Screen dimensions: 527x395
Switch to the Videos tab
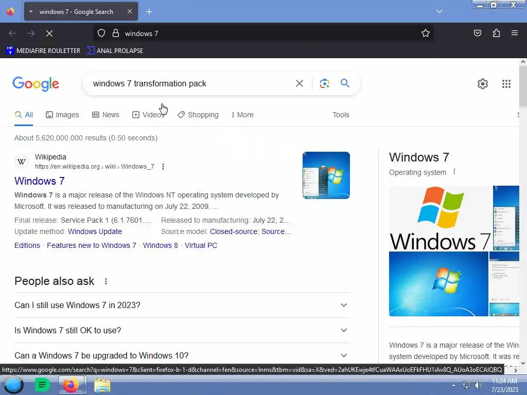148,115
